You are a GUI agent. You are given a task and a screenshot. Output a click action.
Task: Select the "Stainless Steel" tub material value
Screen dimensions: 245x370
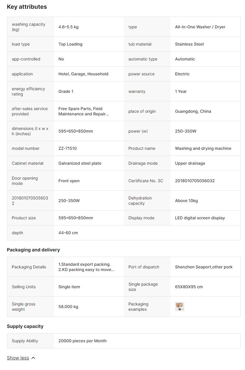tap(189, 44)
